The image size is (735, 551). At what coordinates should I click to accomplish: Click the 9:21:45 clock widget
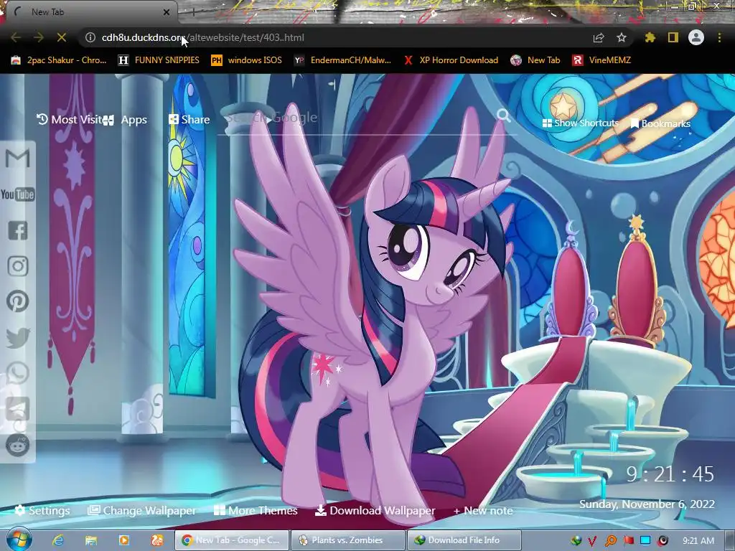670,474
